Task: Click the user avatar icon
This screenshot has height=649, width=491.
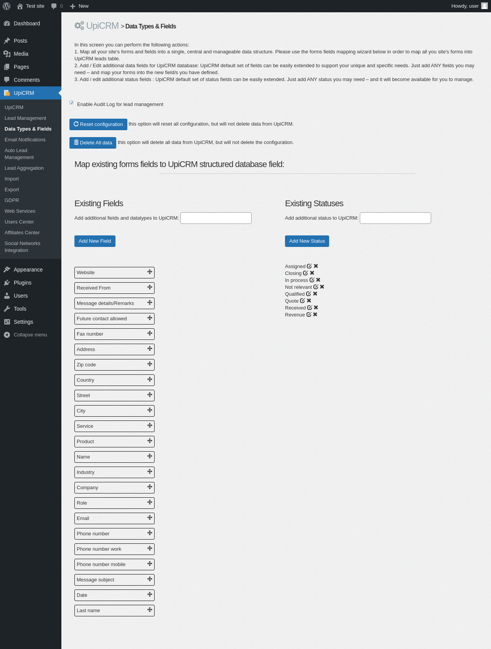Action: 484,6
